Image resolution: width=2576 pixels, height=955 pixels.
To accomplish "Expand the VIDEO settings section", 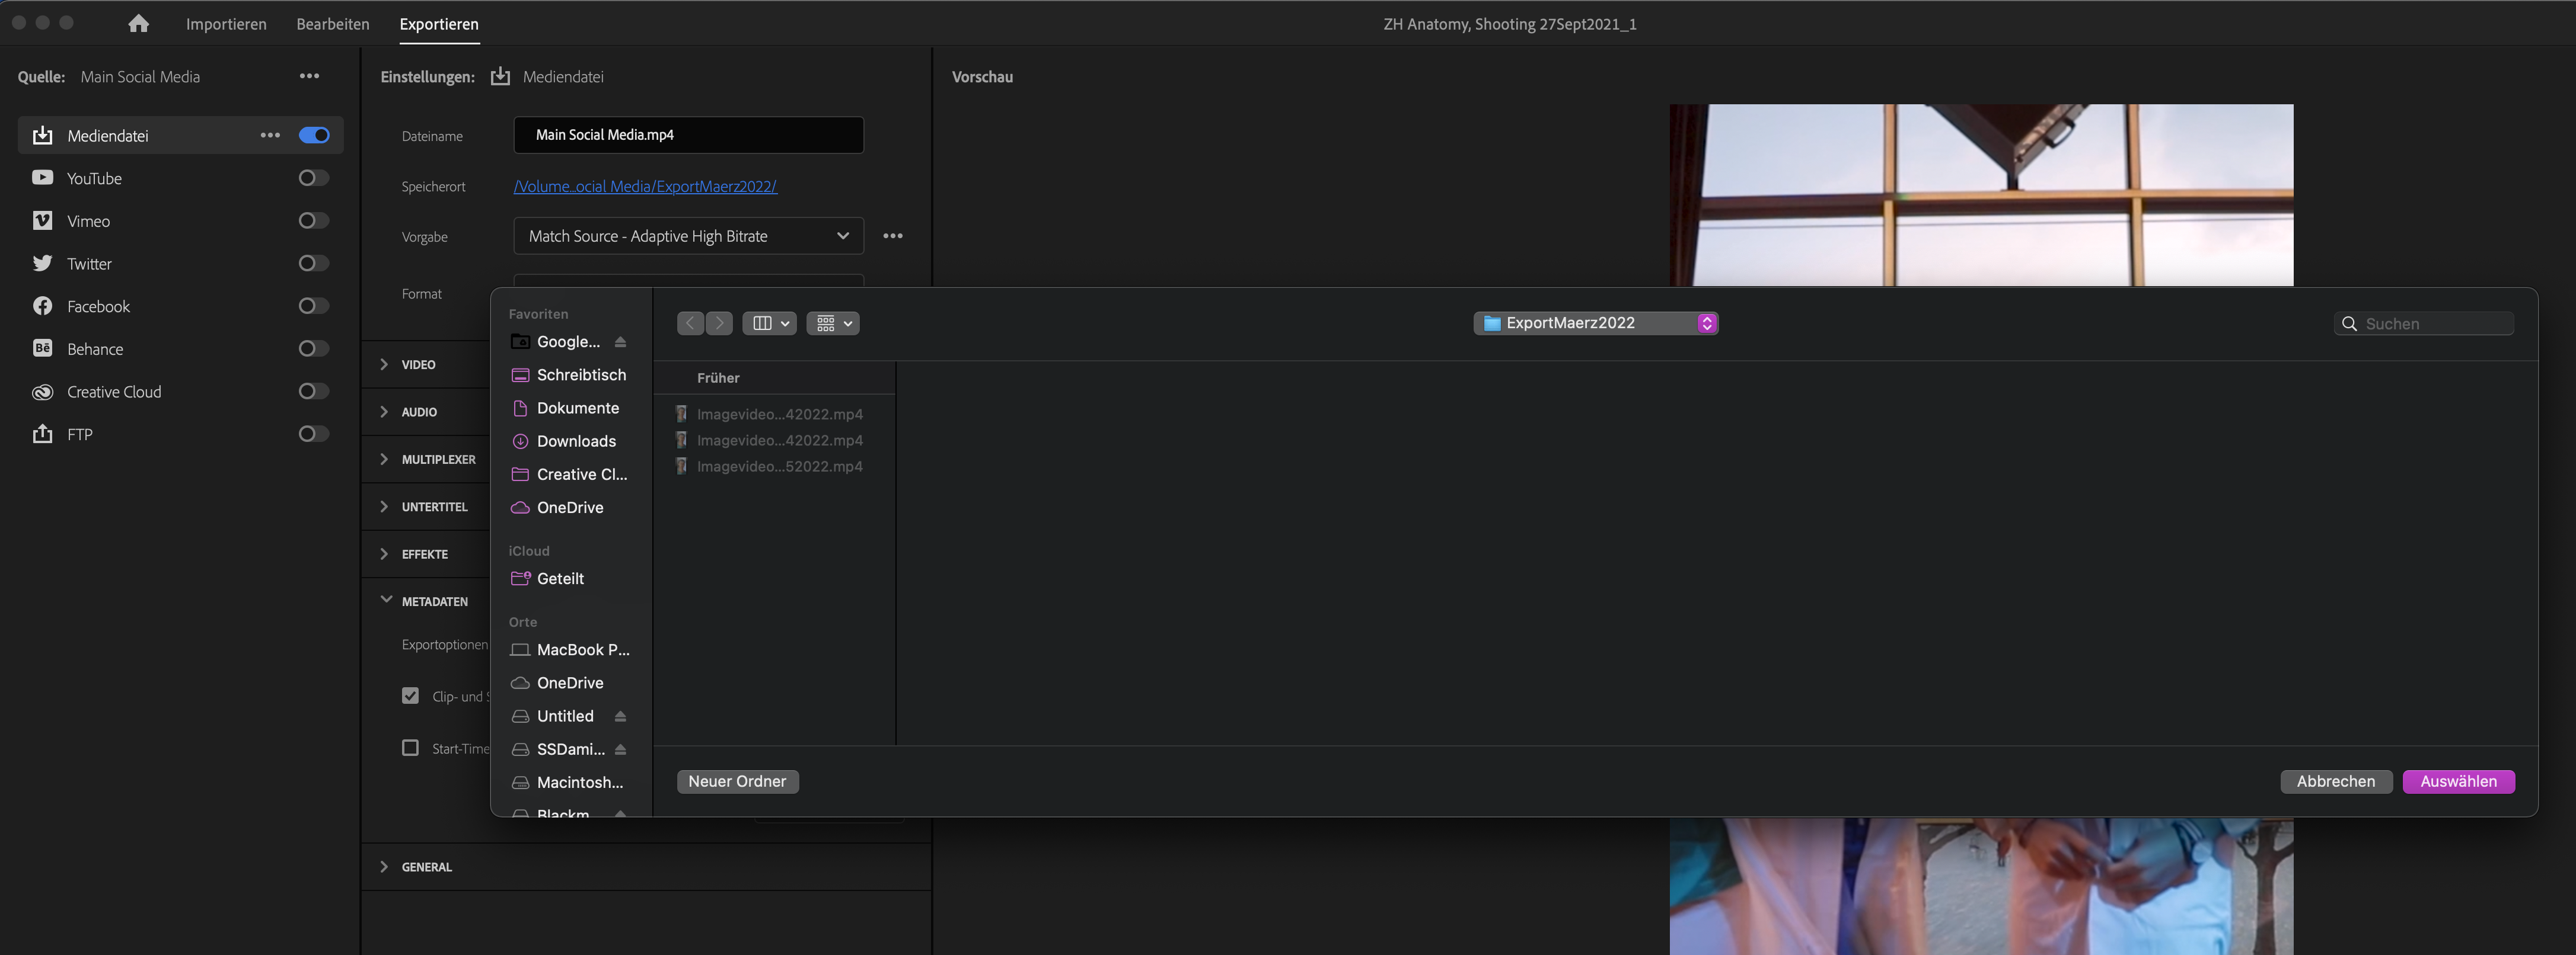I will (384, 364).
